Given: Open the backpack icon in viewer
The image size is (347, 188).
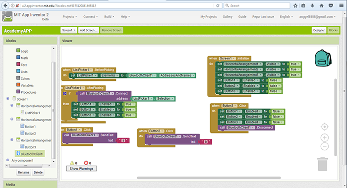Looking at the screenshot, I should click(x=323, y=58).
